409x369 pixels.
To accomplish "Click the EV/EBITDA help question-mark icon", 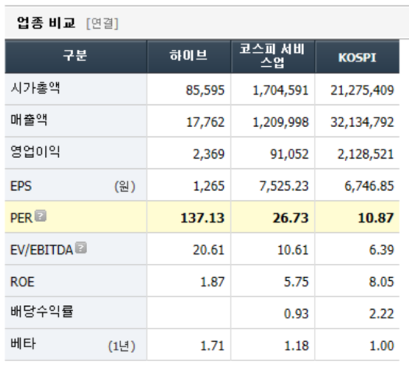I will (x=81, y=248).
